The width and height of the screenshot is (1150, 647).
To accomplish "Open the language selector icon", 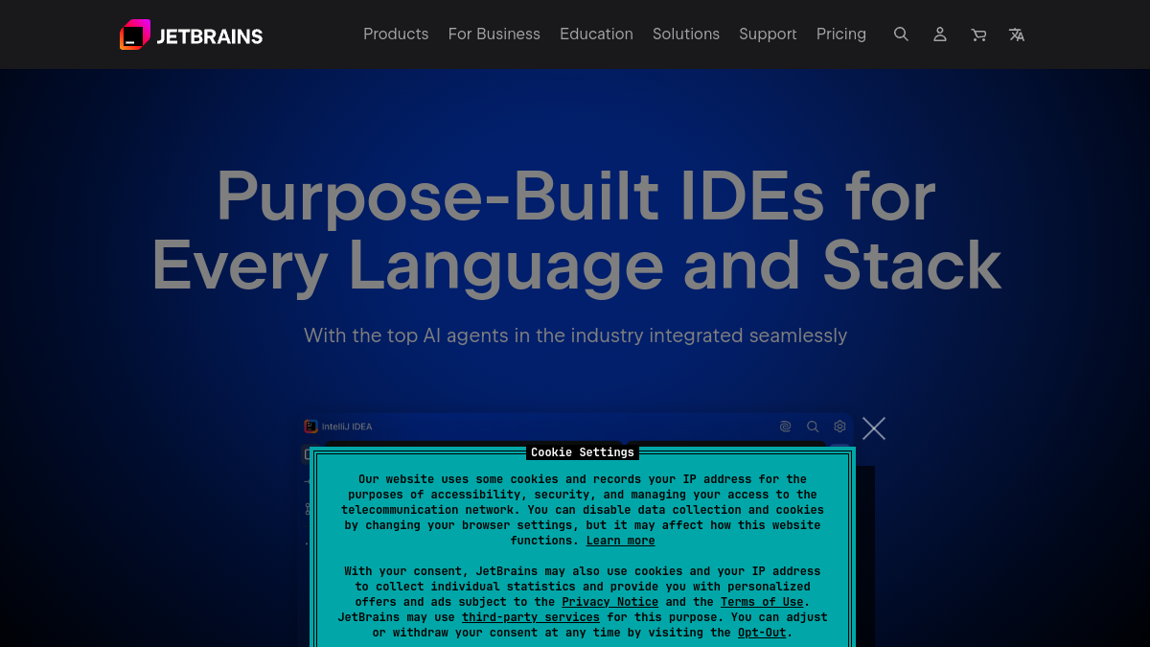I will 1017,35.
